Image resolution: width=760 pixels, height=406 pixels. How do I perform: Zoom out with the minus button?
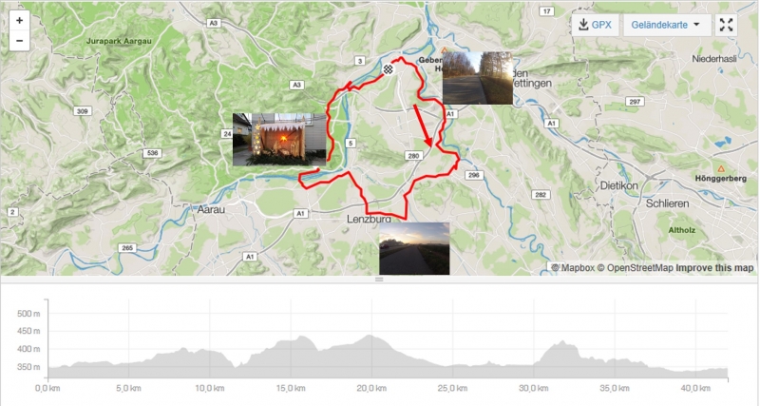(x=19, y=41)
